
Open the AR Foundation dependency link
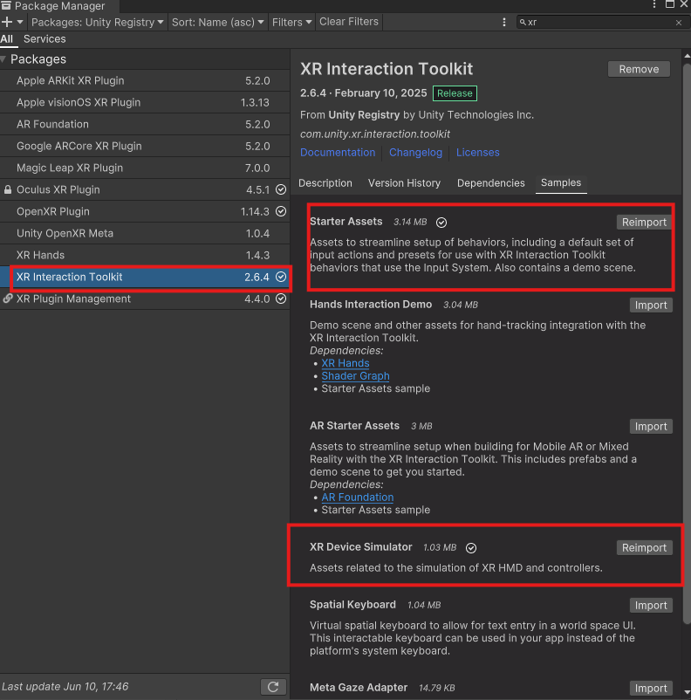pyautogui.click(x=358, y=498)
